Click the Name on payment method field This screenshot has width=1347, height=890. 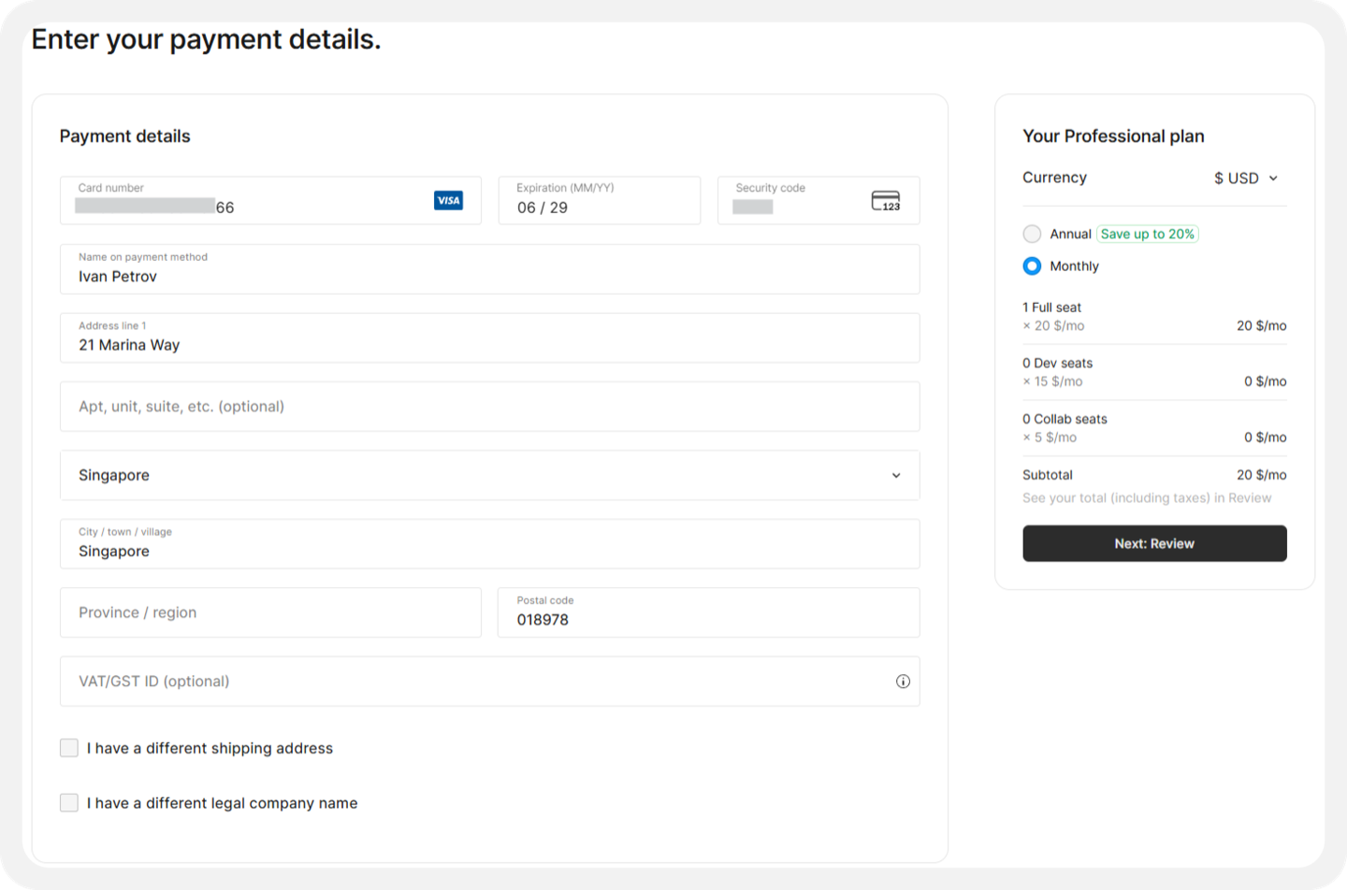click(x=489, y=269)
